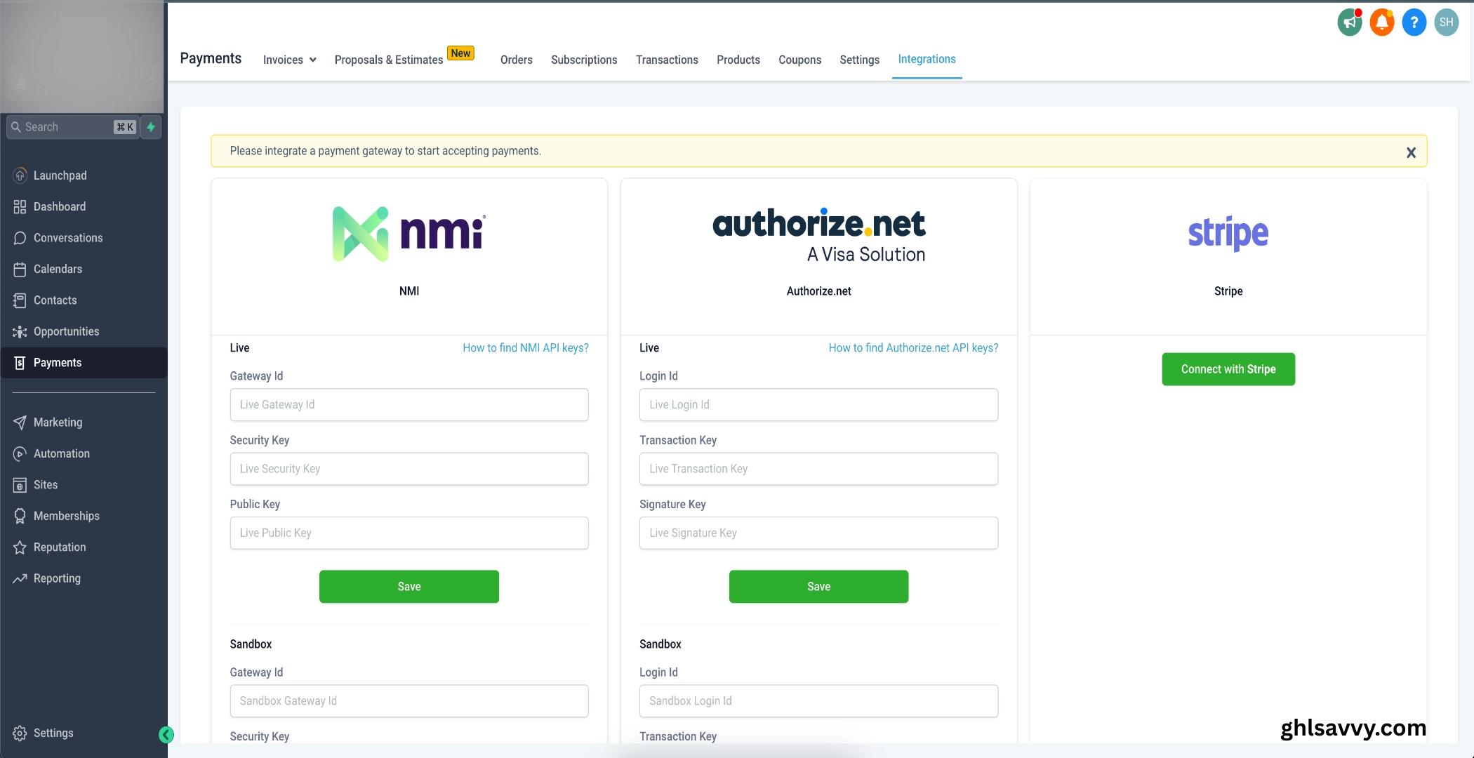Open How to find Authorize.net API keys link

[x=913, y=348]
